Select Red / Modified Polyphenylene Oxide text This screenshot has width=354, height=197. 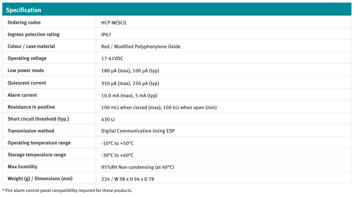pyautogui.click(x=141, y=46)
